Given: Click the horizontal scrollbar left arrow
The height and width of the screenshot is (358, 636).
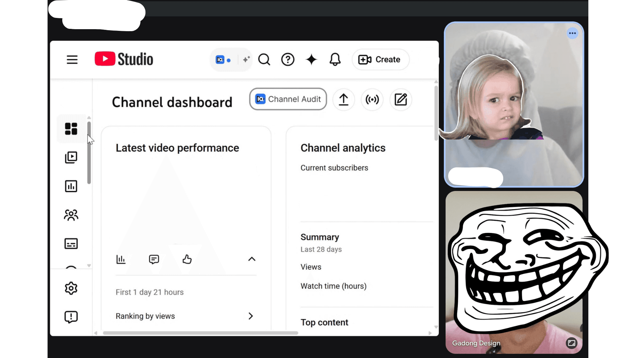Looking at the screenshot, I should (96, 333).
